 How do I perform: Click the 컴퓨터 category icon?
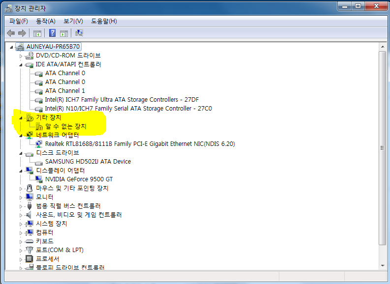pos(30,232)
